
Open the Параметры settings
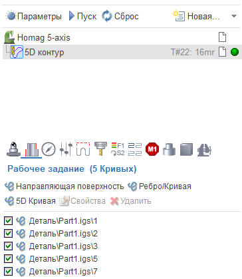tap(33, 16)
